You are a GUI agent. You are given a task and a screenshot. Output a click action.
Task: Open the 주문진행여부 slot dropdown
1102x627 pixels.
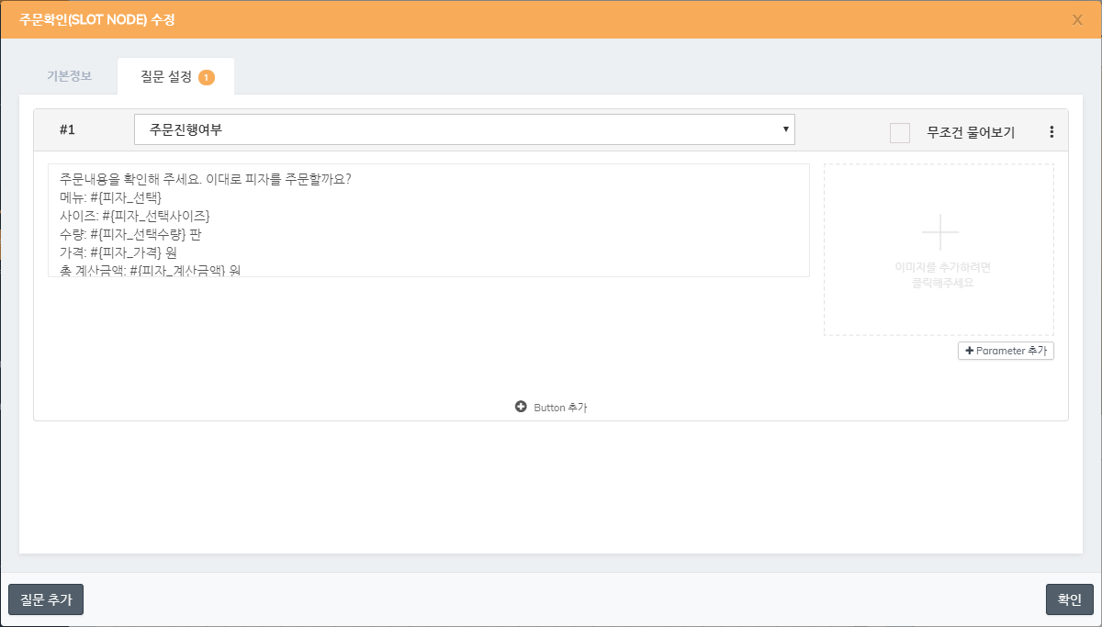[x=465, y=129]
